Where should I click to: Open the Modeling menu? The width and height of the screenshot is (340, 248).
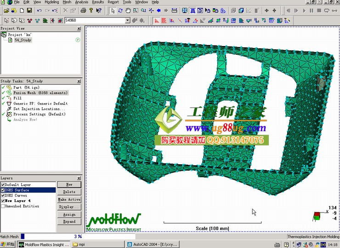(51, 2)
